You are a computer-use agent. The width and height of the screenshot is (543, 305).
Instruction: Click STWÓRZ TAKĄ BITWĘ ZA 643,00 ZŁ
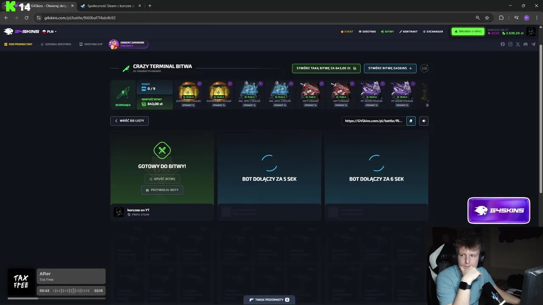[x=326, y=68]
